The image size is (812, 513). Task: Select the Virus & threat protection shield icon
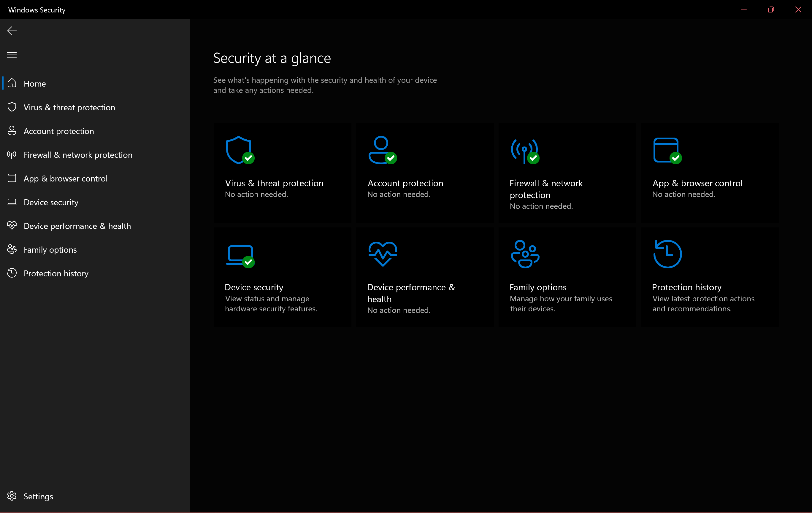12,107
